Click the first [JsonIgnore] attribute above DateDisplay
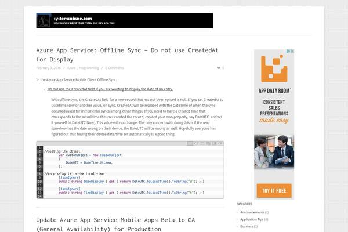Viewport: 348px width, 232px height. [x=69, y=177]
